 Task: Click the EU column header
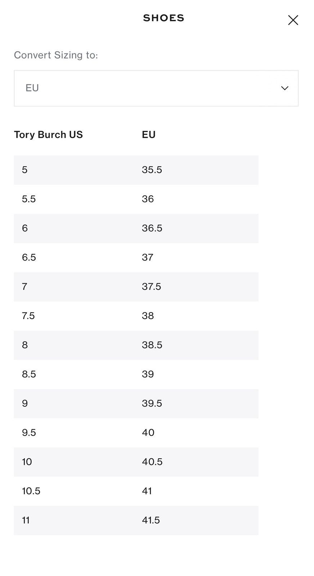pos(149,135)
